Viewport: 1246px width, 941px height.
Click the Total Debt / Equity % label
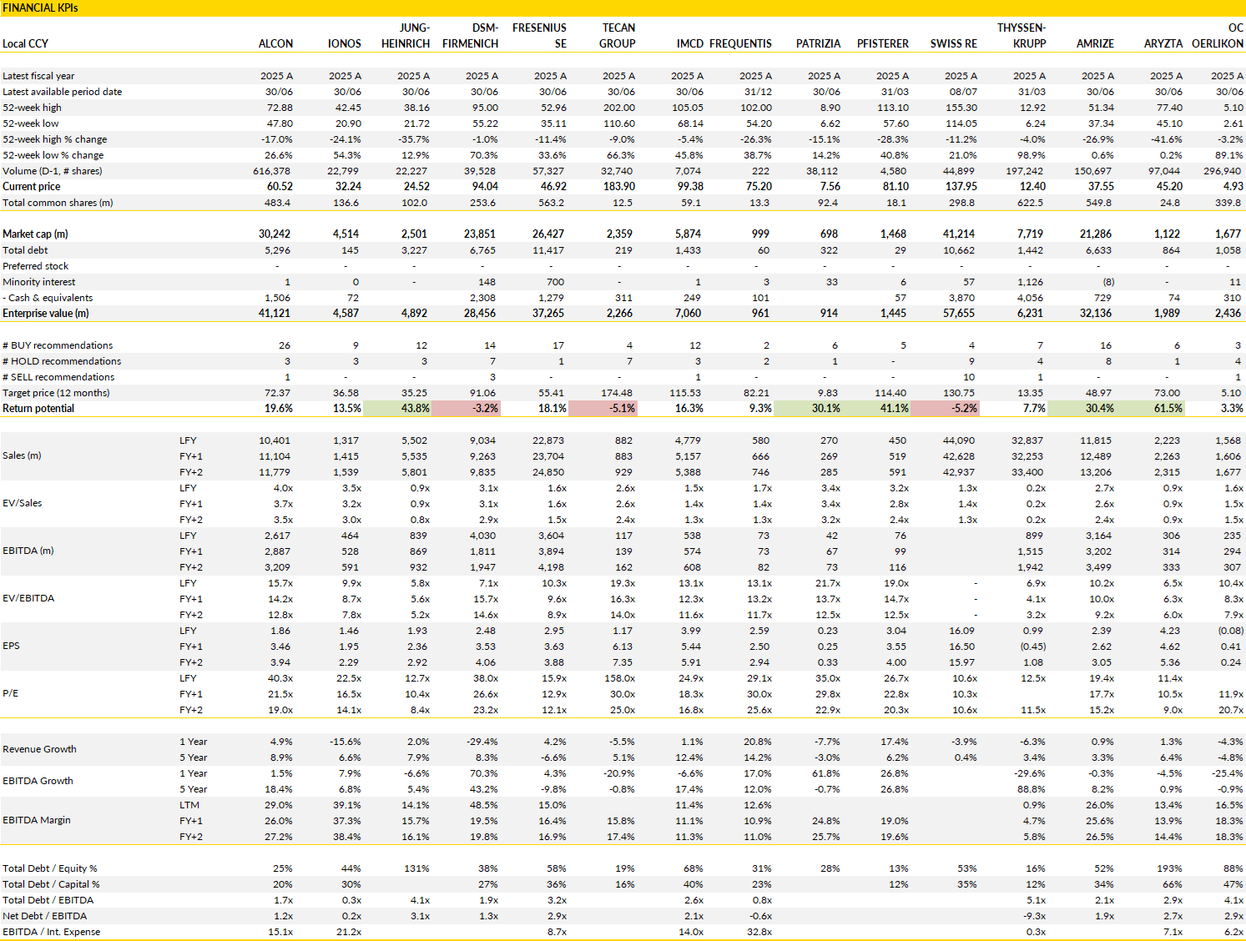50,868
